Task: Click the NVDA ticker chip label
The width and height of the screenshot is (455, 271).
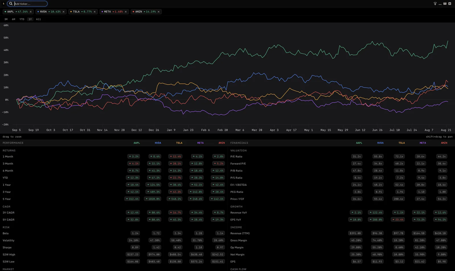Action: 43,12
